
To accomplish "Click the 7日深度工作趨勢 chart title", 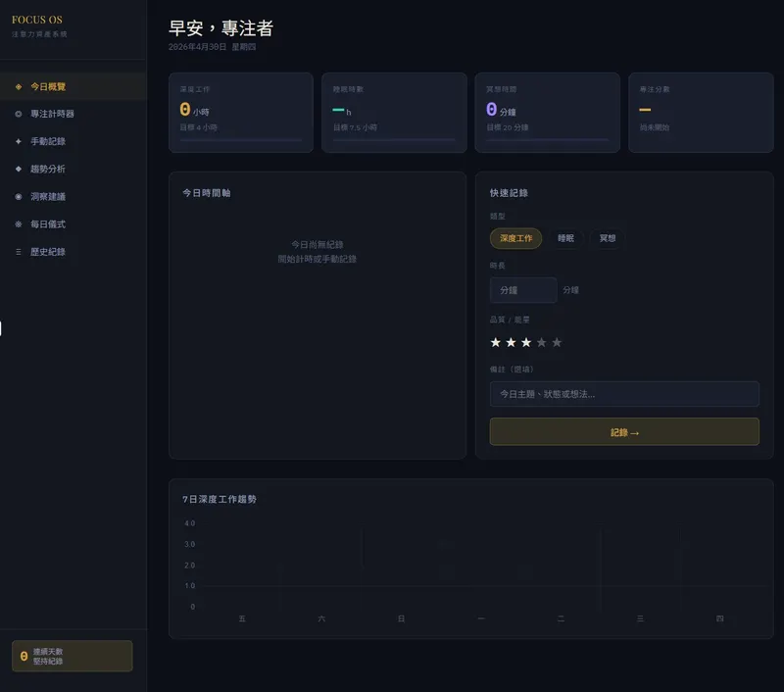I will (220, 499).
